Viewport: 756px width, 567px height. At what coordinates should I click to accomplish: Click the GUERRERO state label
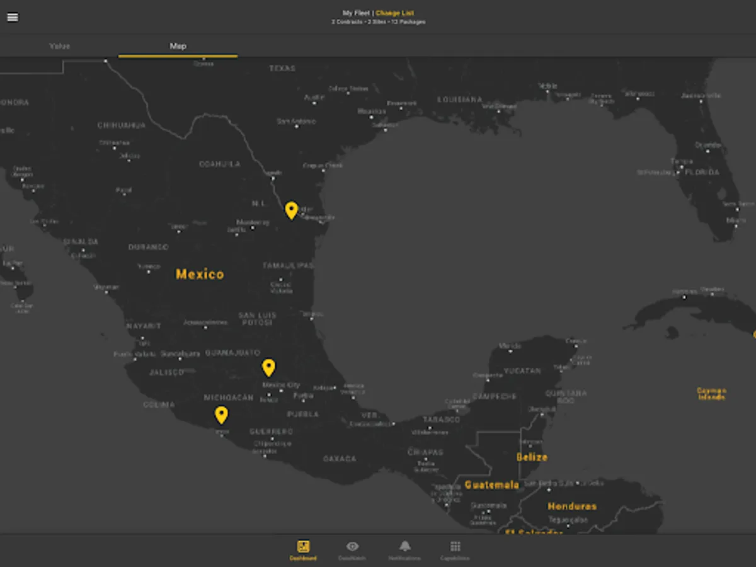tap(272, 432)
